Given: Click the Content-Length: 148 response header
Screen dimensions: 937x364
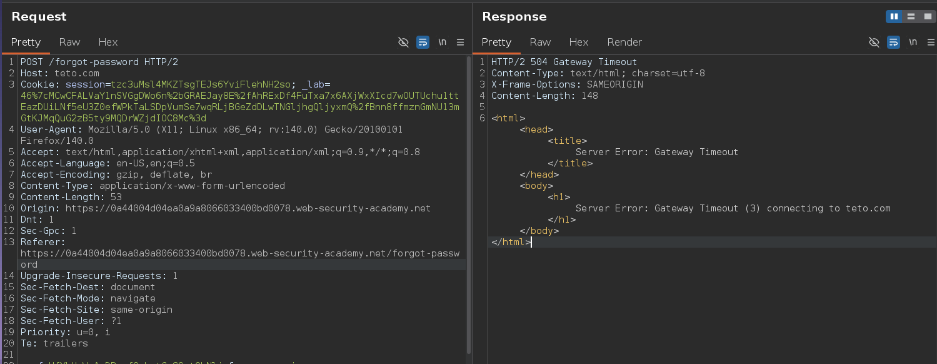Looking at the screenshot, I should coord(544,96).
